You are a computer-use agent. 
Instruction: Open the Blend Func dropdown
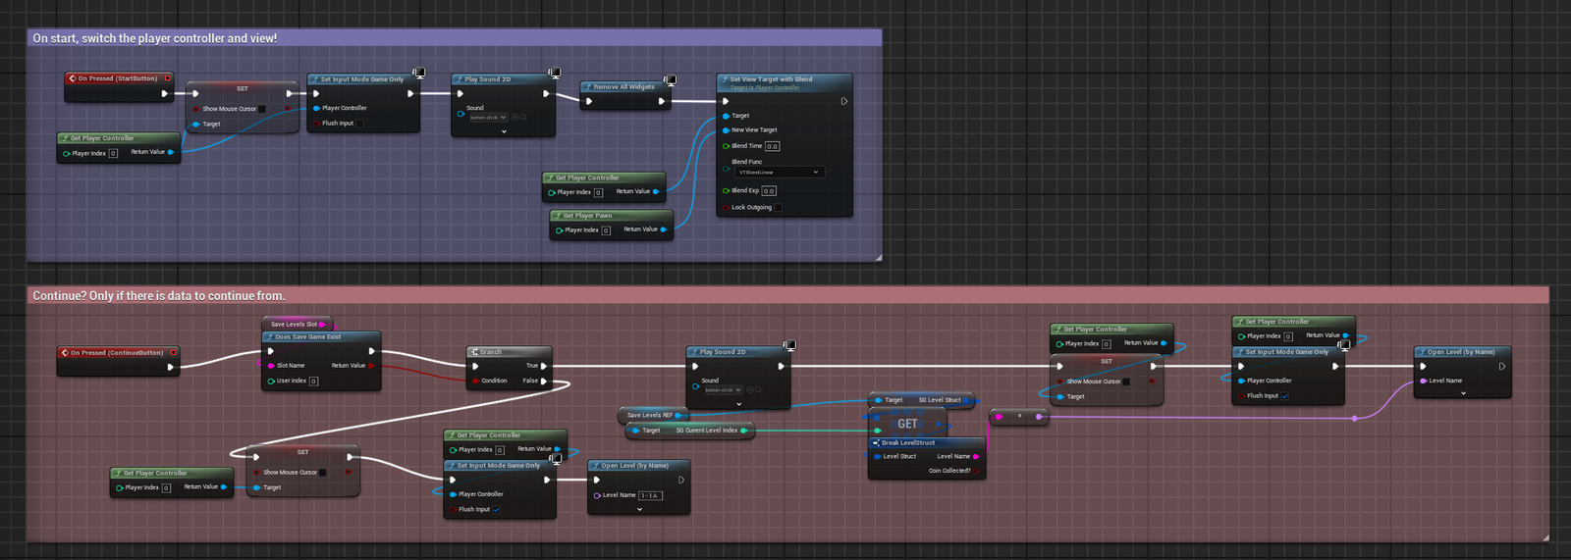(779, 172)
